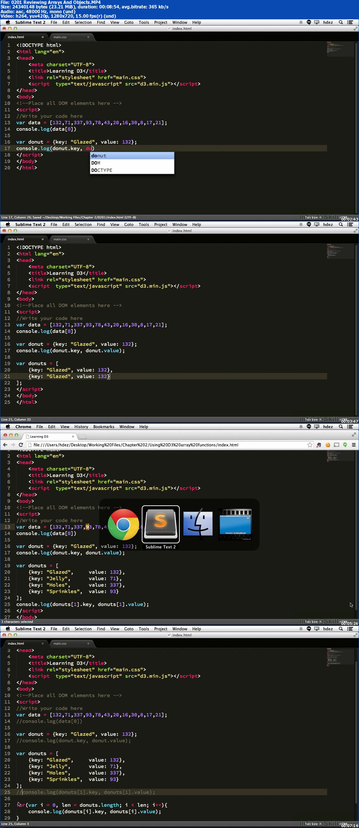Pick the 'DOCTYPE' autocomplete suggestion

coord(132,170)
